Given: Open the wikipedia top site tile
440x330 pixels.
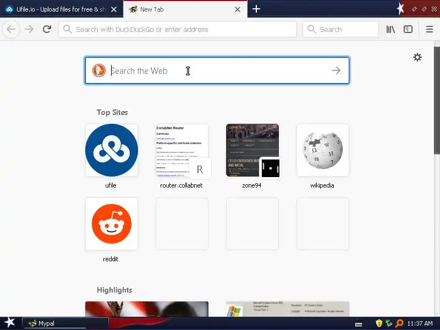Looking at the screenshot, I should (x=323, y=150).
